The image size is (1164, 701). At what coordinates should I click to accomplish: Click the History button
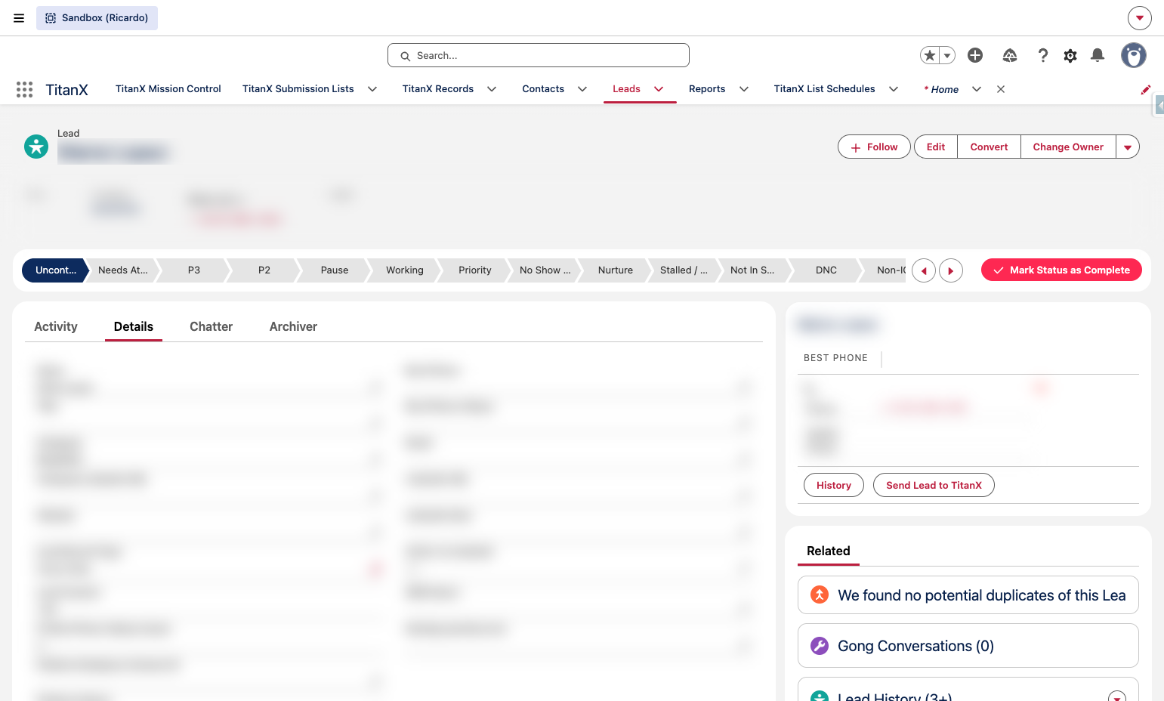[834, 485]
